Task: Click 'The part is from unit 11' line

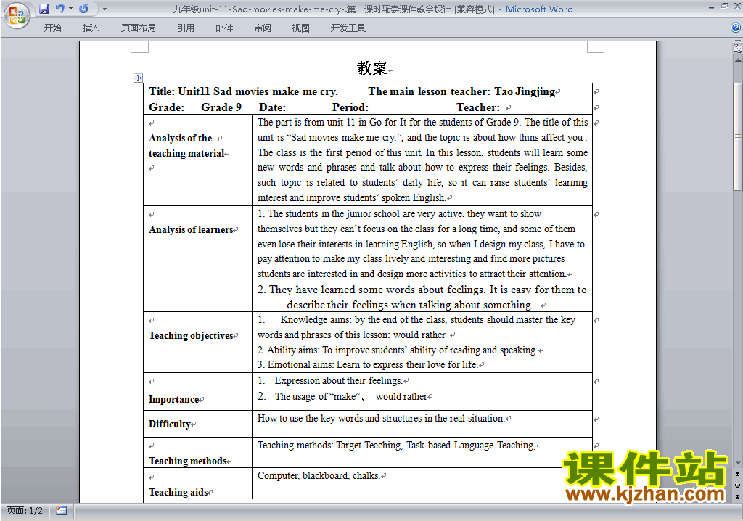Action: click(x=423, y=123)
